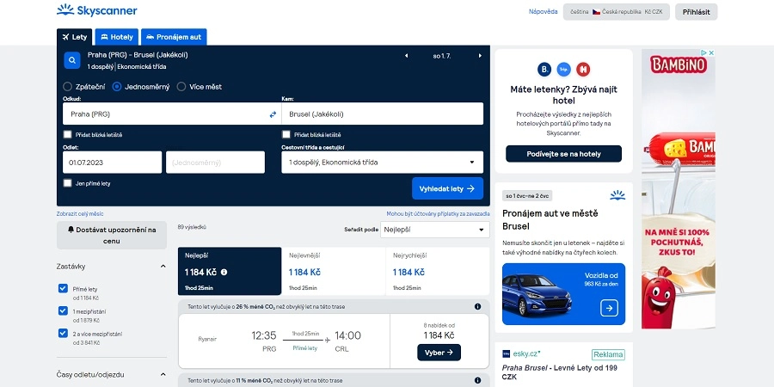Click the Reklama label on the esky ad

(608, 354)
